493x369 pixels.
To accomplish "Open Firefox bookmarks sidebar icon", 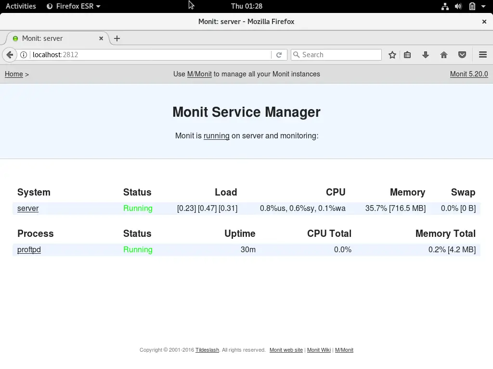I will point(407,54).
